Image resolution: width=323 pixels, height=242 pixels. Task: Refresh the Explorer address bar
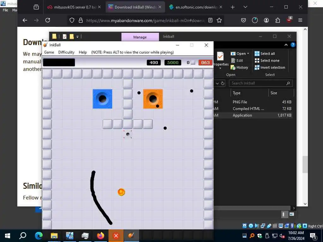click(223, 83)
